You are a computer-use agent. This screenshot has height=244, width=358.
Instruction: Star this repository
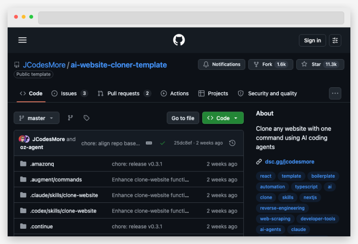[x=320, y=64]
